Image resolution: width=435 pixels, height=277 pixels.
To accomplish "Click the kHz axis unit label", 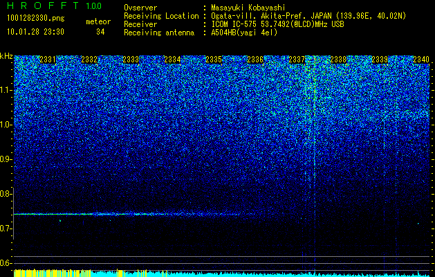I will coord(6,56).
